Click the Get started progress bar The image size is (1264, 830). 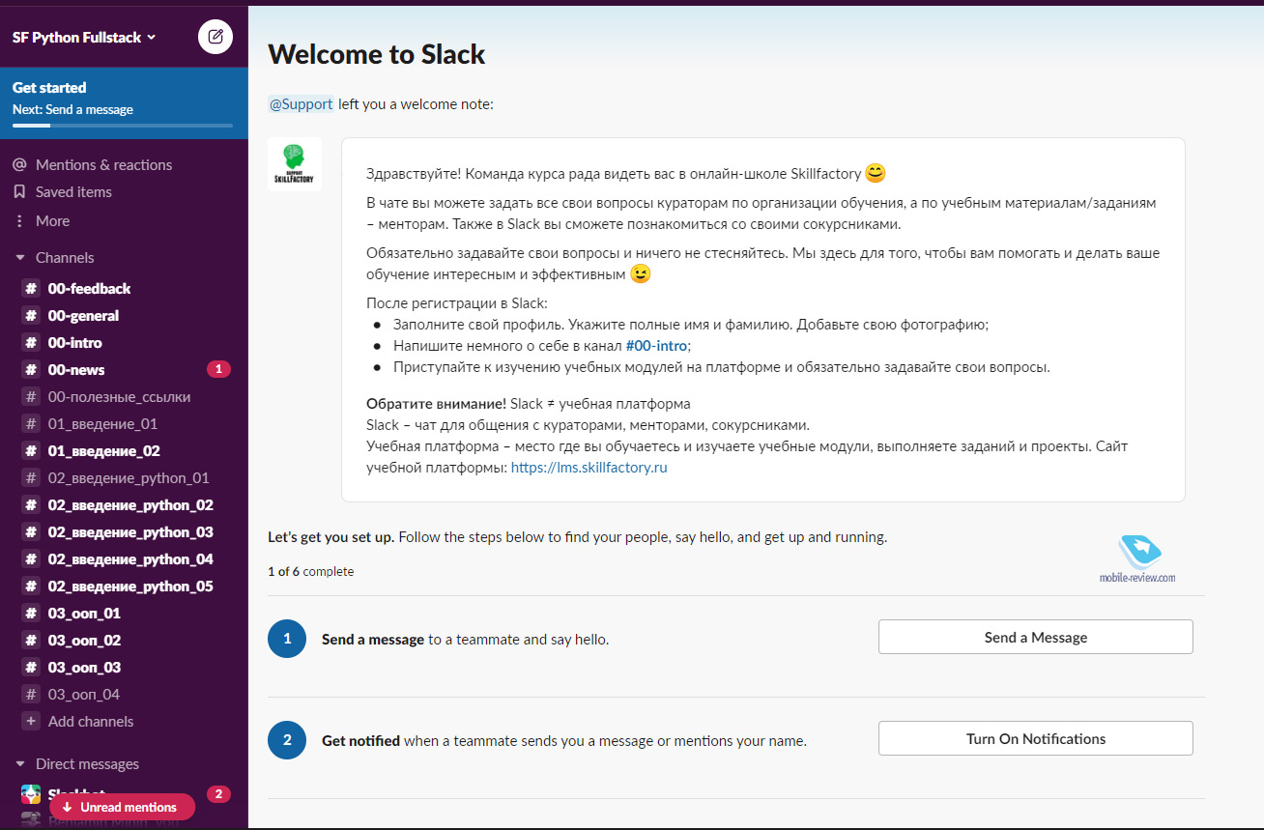tap(123, 126)
